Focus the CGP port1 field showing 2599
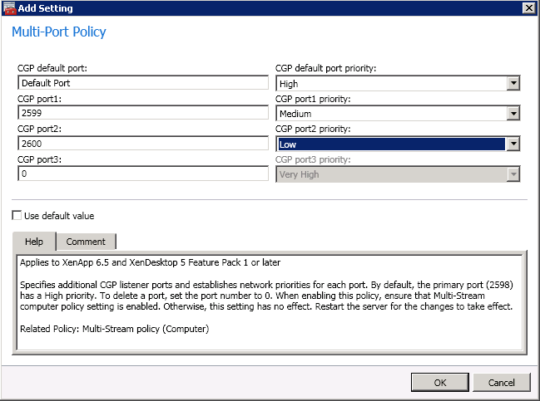 click(142, 114)
